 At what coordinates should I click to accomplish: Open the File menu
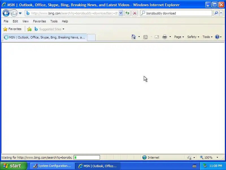point(6,21)
